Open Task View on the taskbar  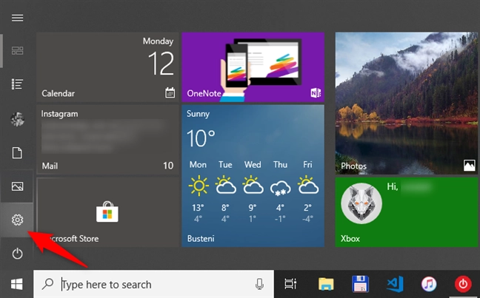click(290, 284)
